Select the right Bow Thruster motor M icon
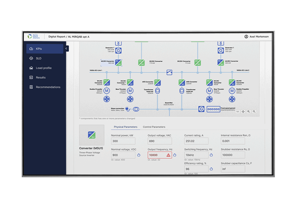Image resolution: width=296 pixels, height=207 pixels. tap(209, 91)
